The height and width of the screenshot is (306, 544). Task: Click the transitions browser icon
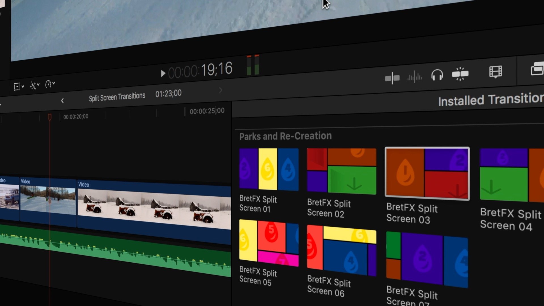coord(537,69)
